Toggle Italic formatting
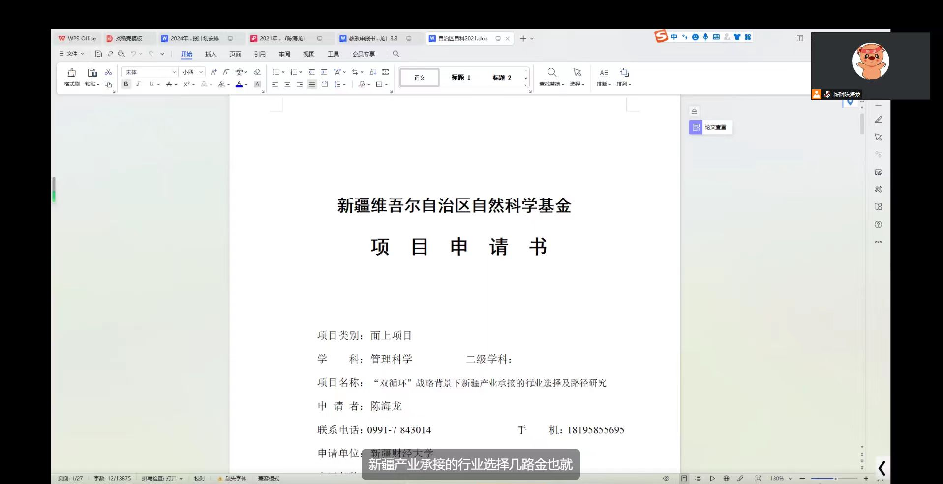The width and height of the screenshot is (943, 484). pyautogui.click(x=138, y=84)
